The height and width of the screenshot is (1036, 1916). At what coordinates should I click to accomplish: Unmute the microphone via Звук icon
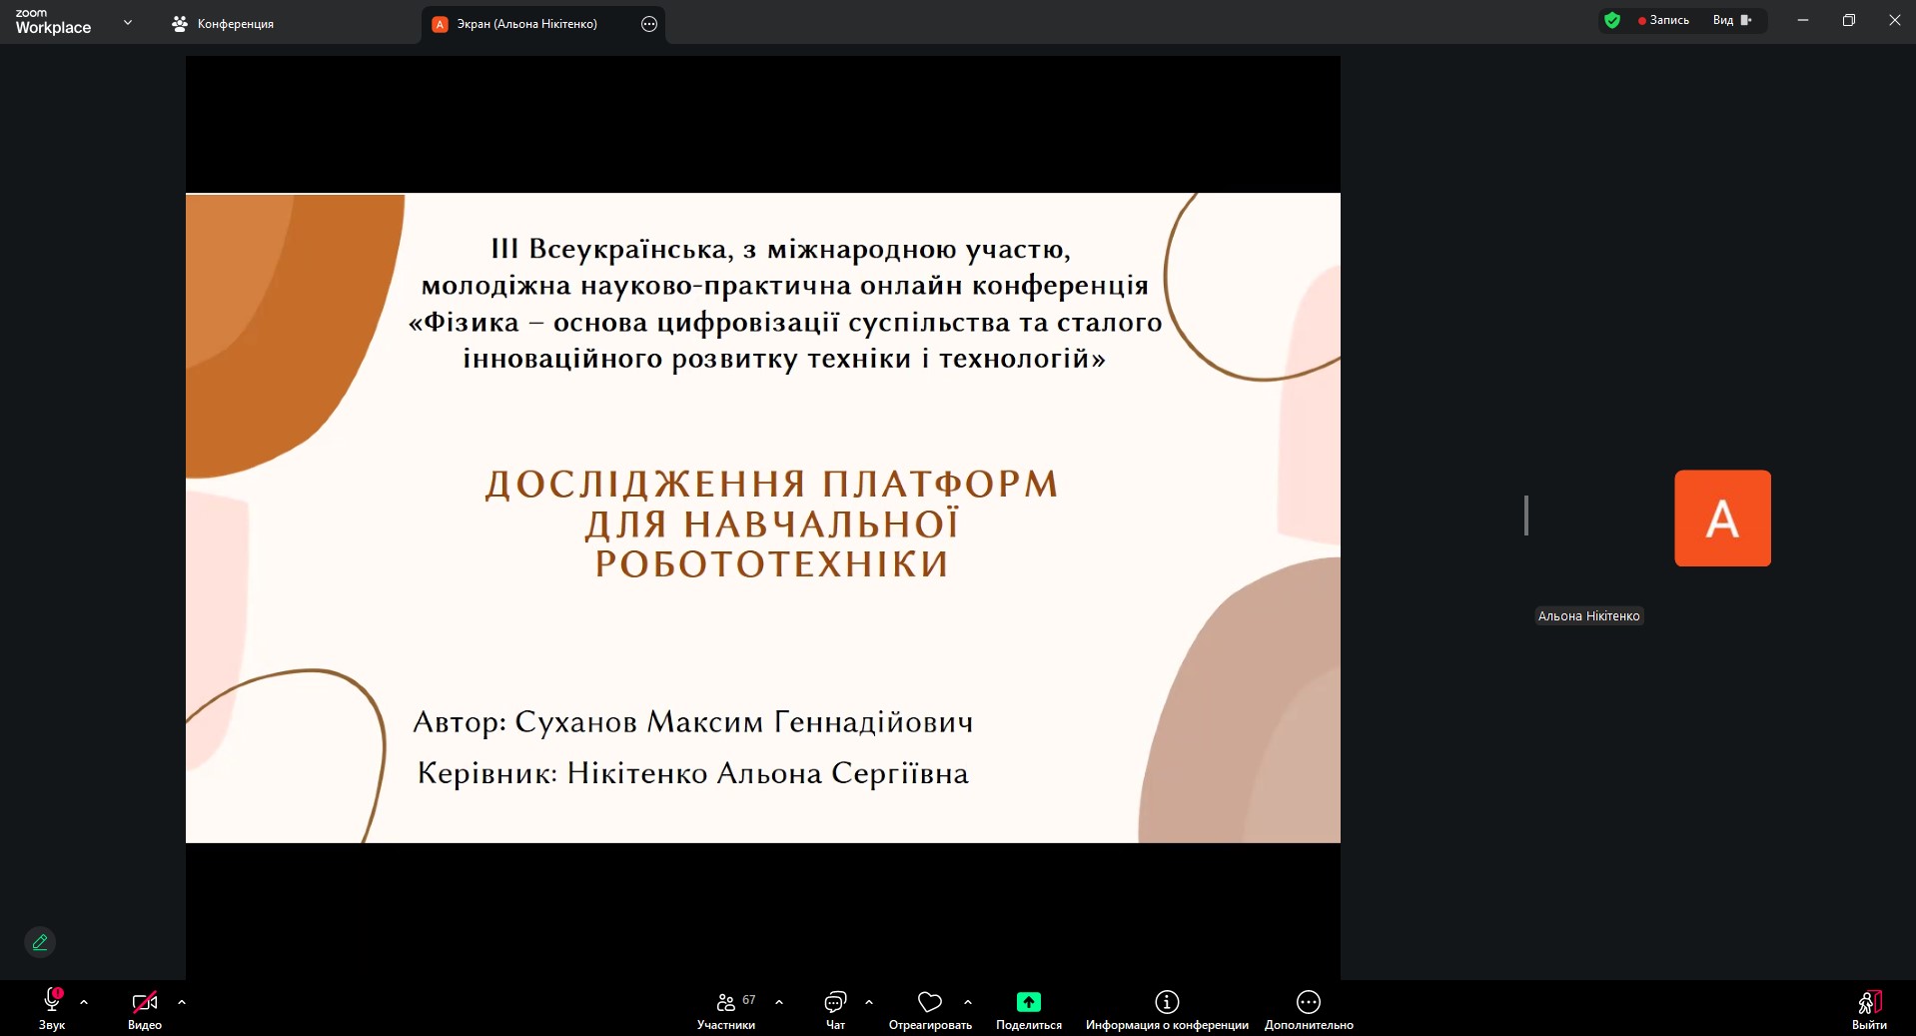(51, 1002)
